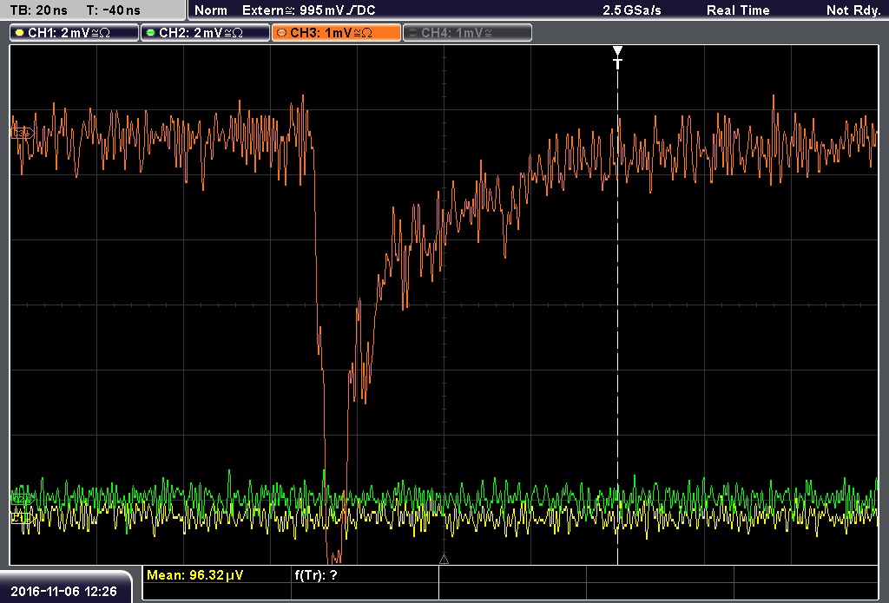
Task: Select the CH2 2 mV channel tab
Action: (205, 33)
